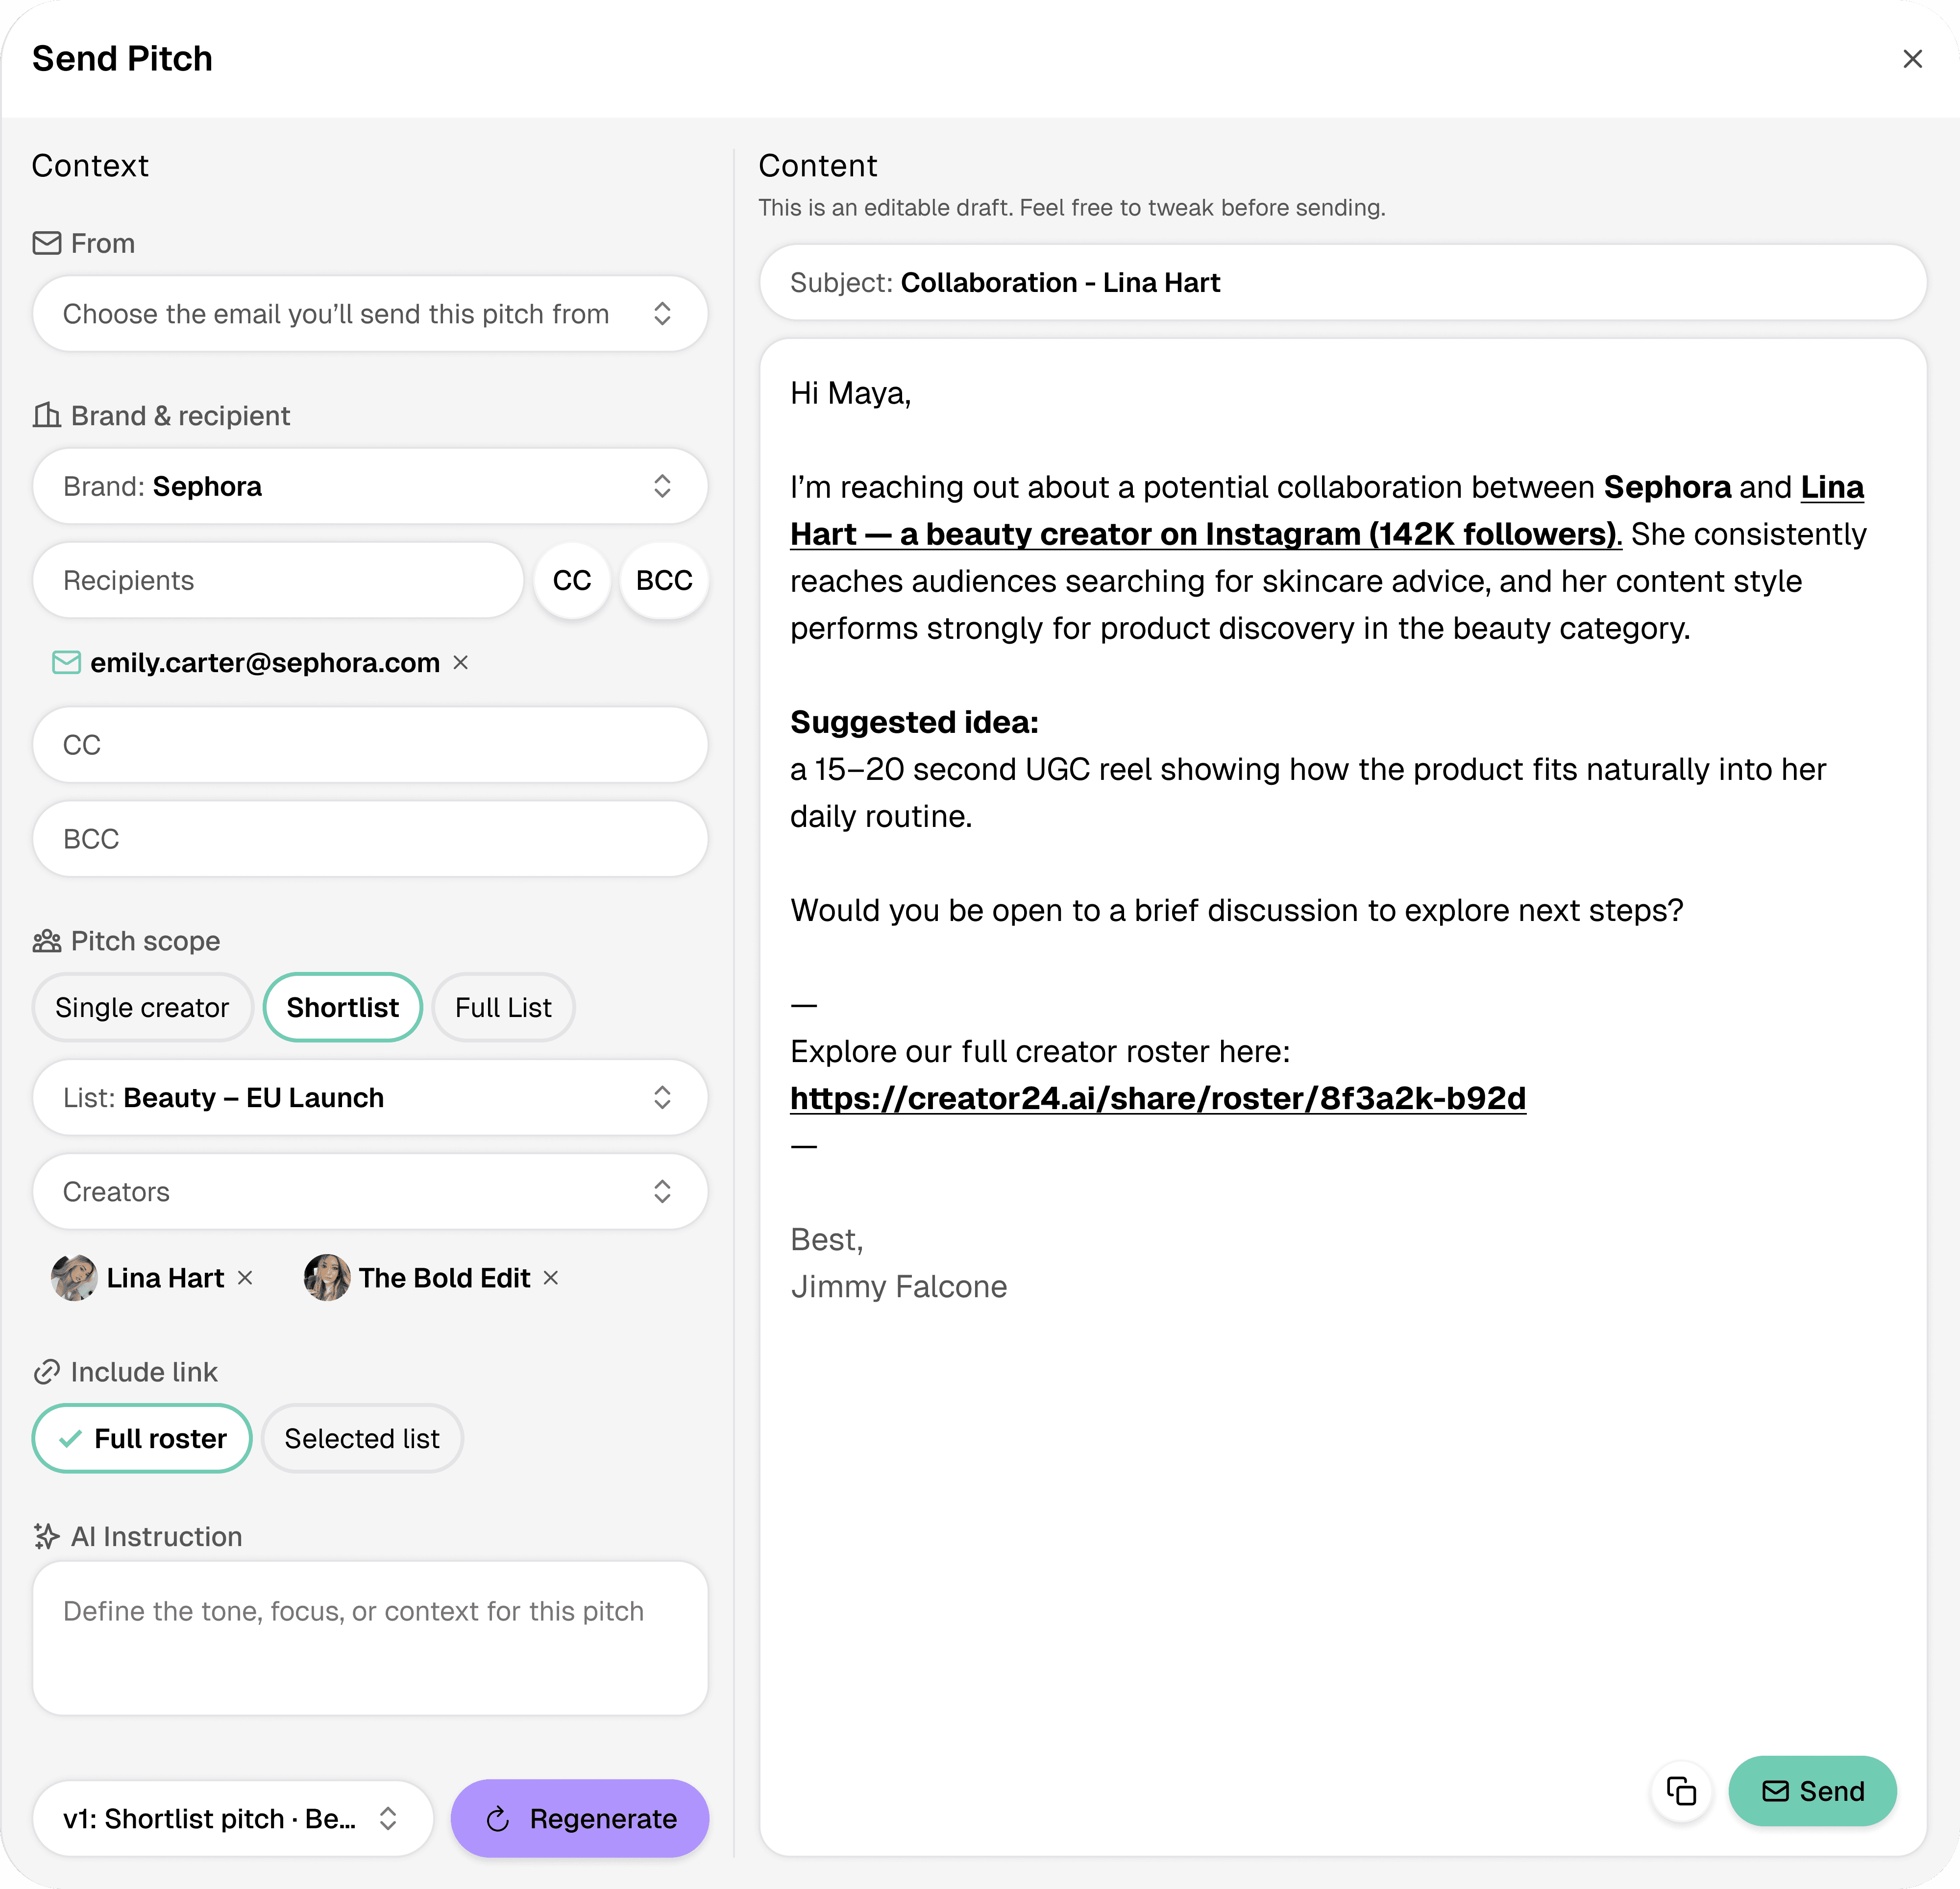1960x1889 pixels.
Task: Toggle the Full roster link option
Action: (142, 1439)
